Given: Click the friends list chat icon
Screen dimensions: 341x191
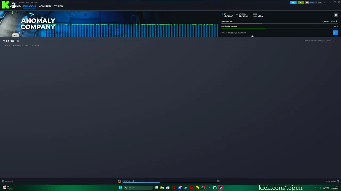Looking at the screenshot, I should (338, 181).
